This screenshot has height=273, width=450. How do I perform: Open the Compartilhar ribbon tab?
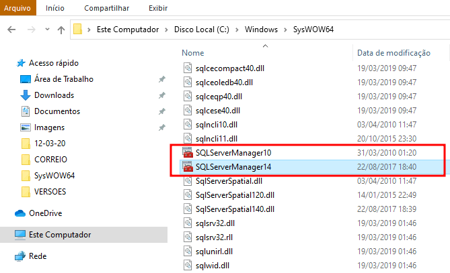tap(106, 8)
